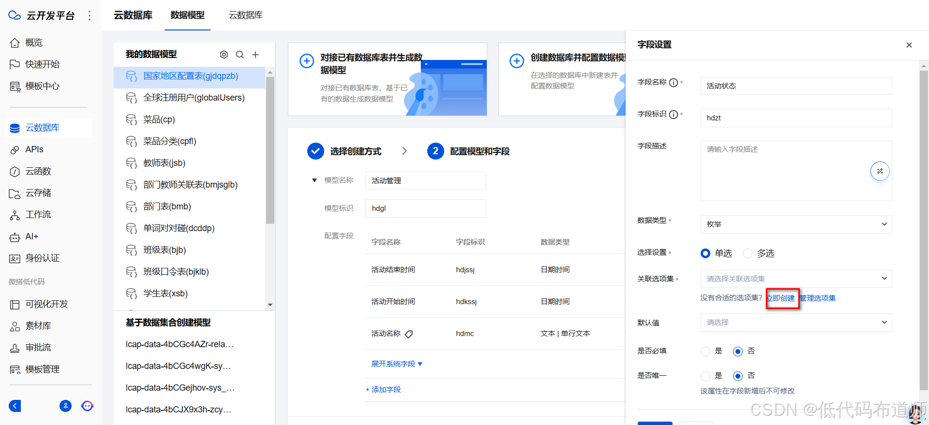Select 菜品分类(cpfl) model
The image size is (929, 425).
(189, 142)
